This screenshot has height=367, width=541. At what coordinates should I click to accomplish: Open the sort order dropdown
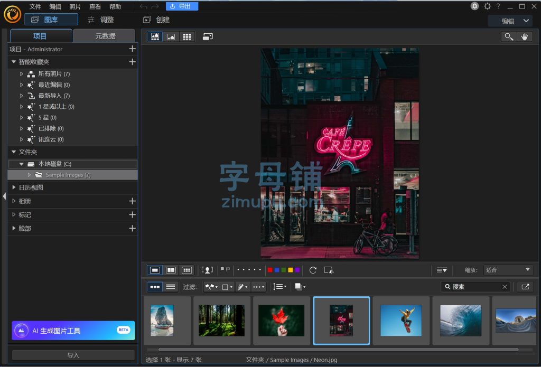click(x=279, y=287)
